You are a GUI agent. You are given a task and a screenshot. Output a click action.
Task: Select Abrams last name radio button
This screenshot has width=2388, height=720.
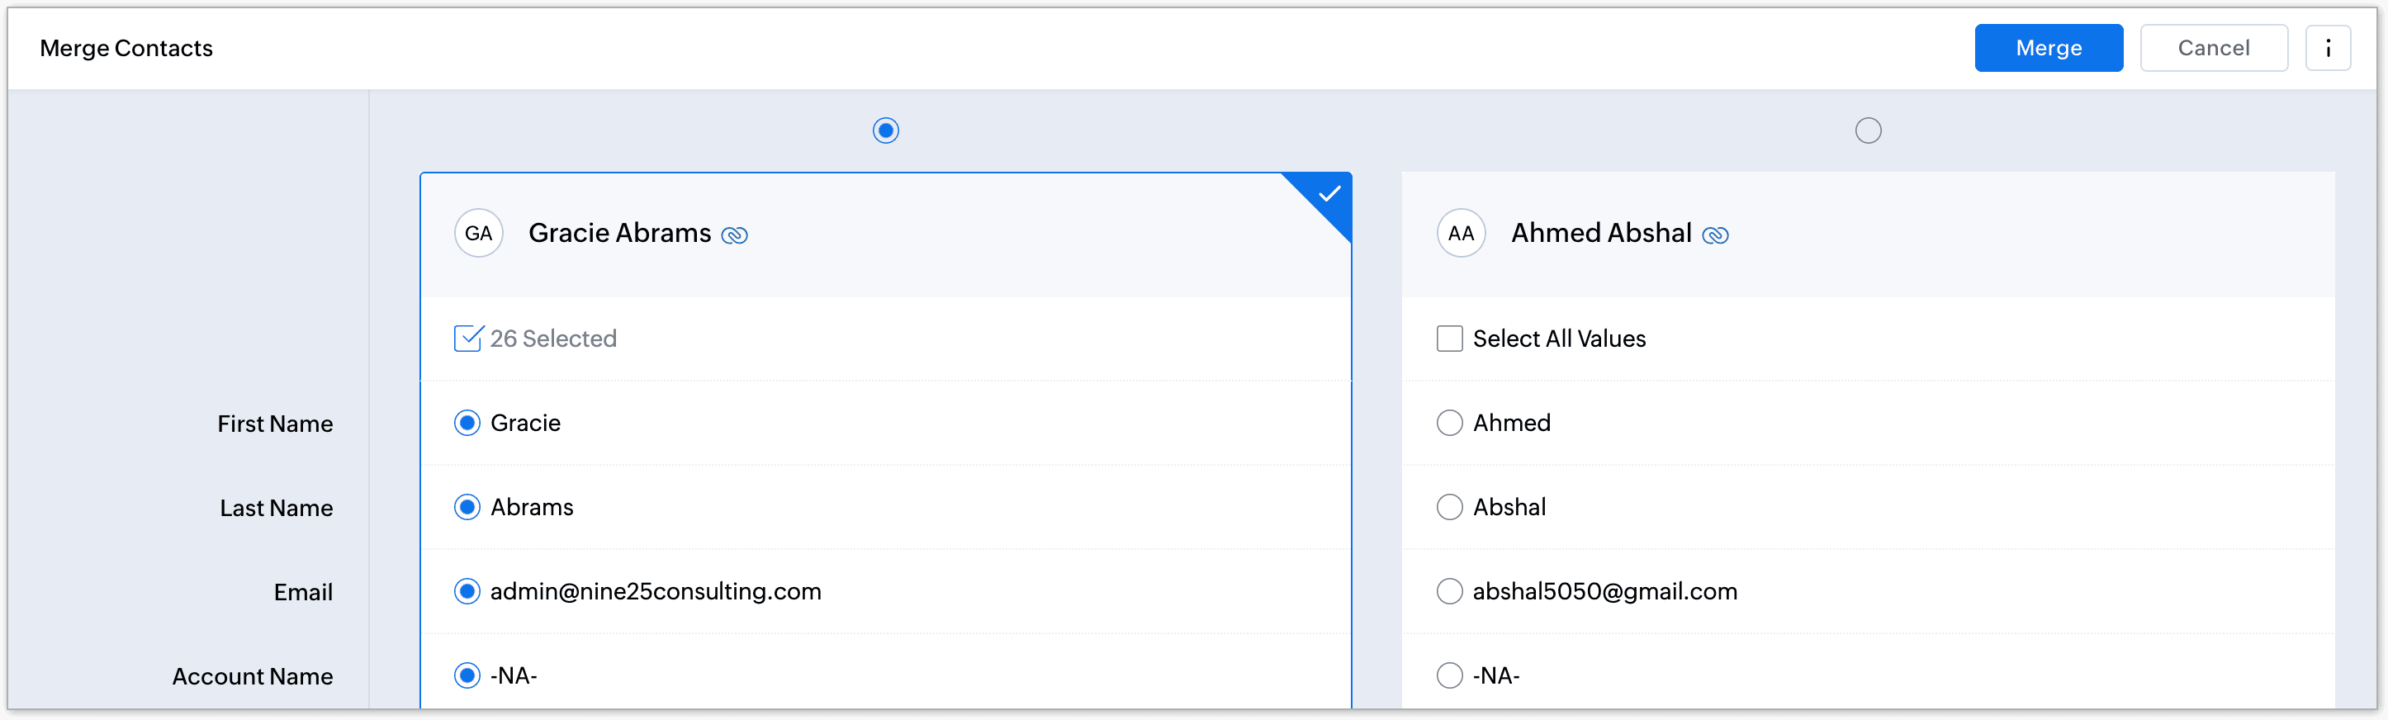tap(467, 507)
